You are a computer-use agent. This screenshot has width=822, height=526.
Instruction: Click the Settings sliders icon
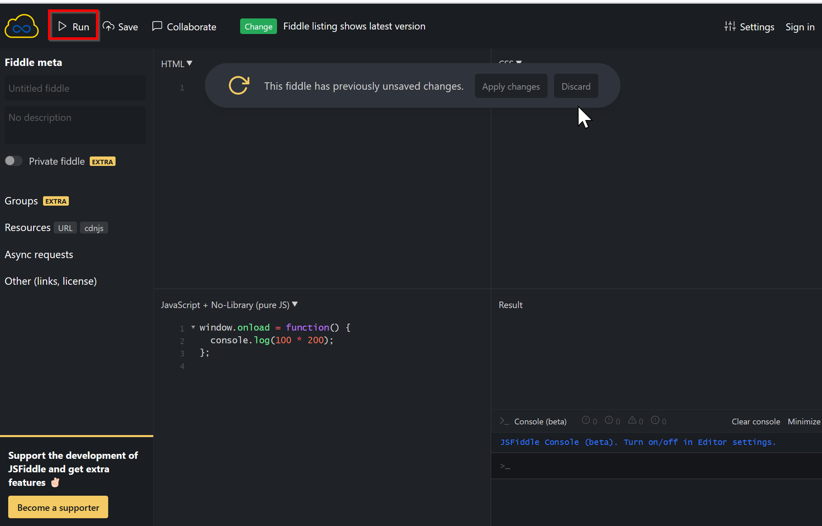[x=730, y=26]
